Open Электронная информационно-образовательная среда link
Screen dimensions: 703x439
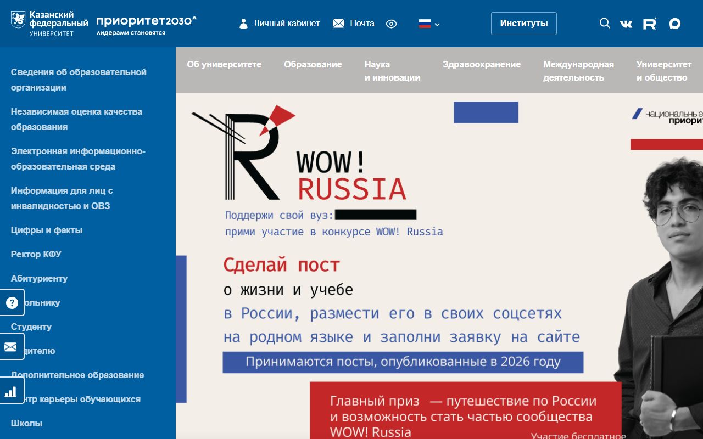click(x=78, y=159)
